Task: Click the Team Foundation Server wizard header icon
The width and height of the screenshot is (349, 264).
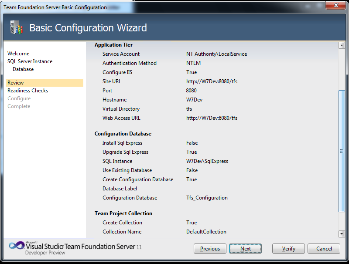Action: [16, 27]
